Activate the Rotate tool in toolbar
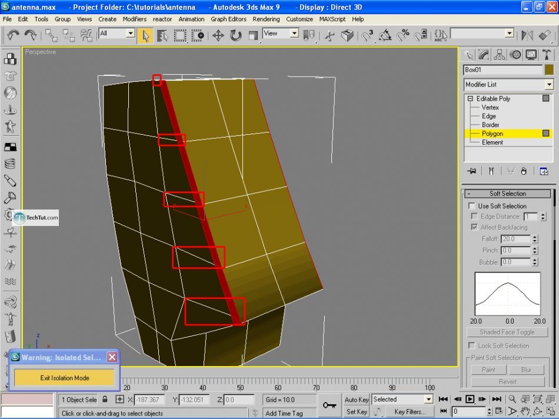Viewport: 559px width, 419px height. 235,36
